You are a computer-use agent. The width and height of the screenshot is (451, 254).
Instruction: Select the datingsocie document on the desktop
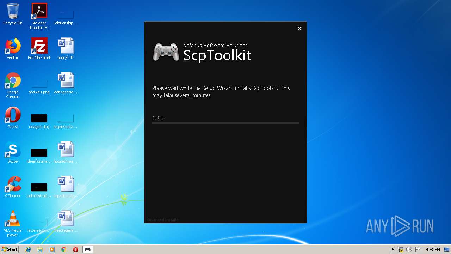click(x=66, y=83)
